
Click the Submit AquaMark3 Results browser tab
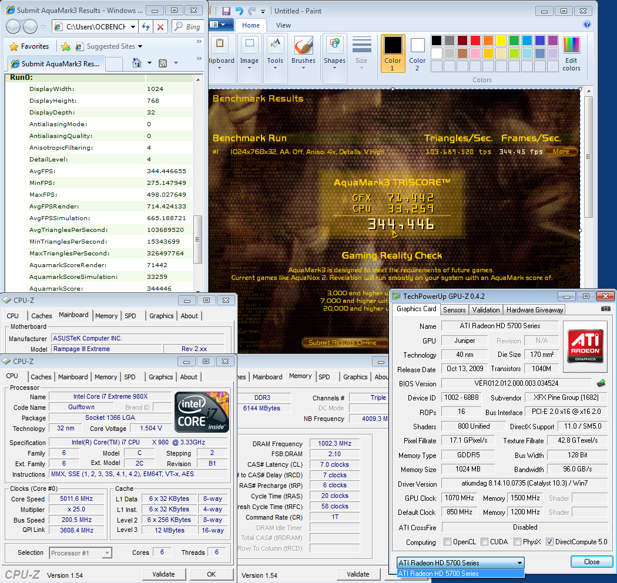pyautogui.click(x=56, y=63)
